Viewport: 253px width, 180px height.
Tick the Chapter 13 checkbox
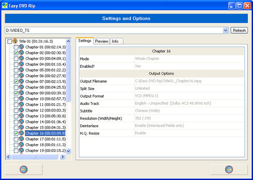point(16,116)
